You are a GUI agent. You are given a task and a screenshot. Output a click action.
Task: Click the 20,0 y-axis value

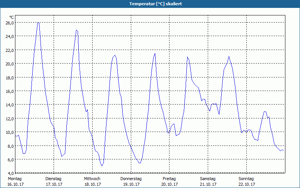[x=10, y=64]
